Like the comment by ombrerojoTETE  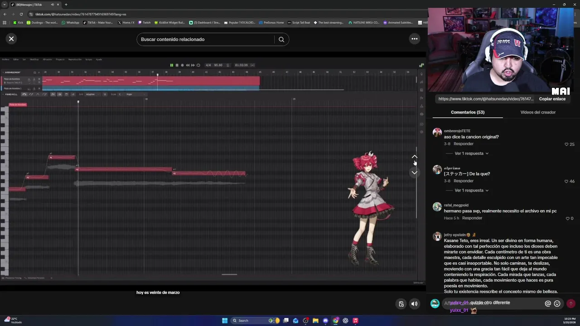point(566,144)
